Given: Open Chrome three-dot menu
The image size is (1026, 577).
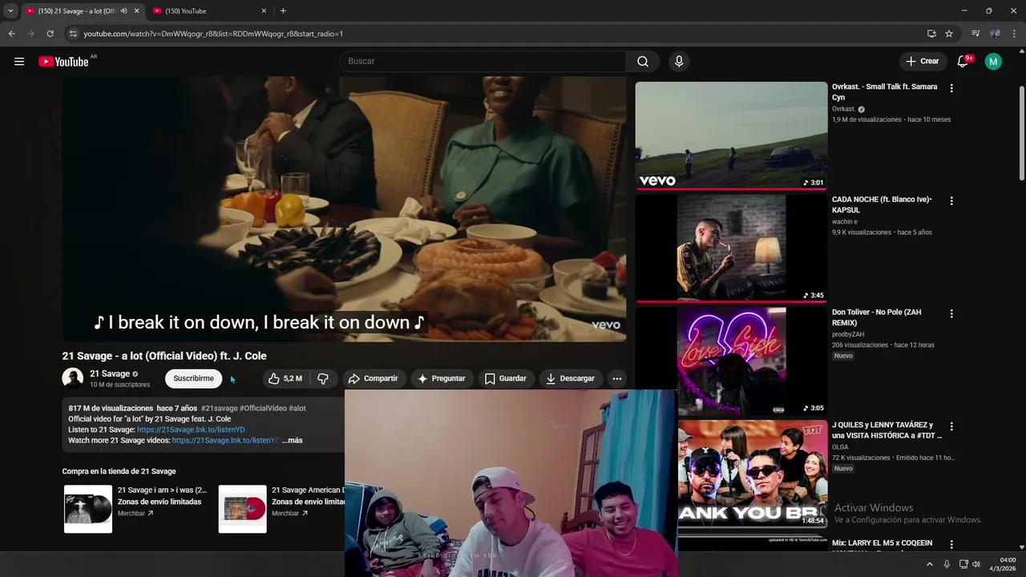Looking at the screenshot, I should (x=1015, y=34).
